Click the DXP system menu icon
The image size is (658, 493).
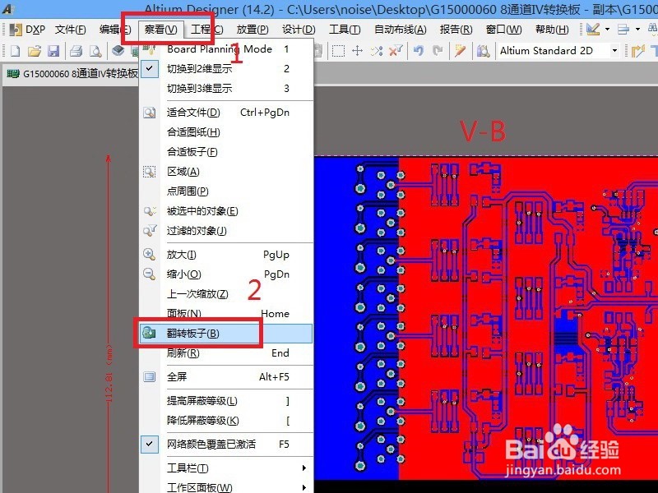(x=27, y=30)
